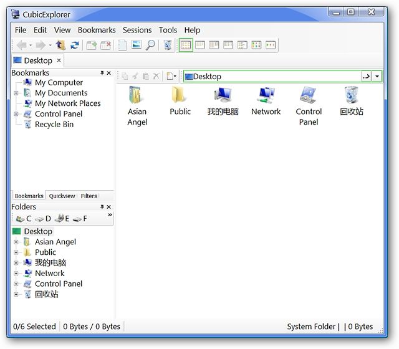Show more drives with the chevron
399x349 pixels.
coord(110,215)
